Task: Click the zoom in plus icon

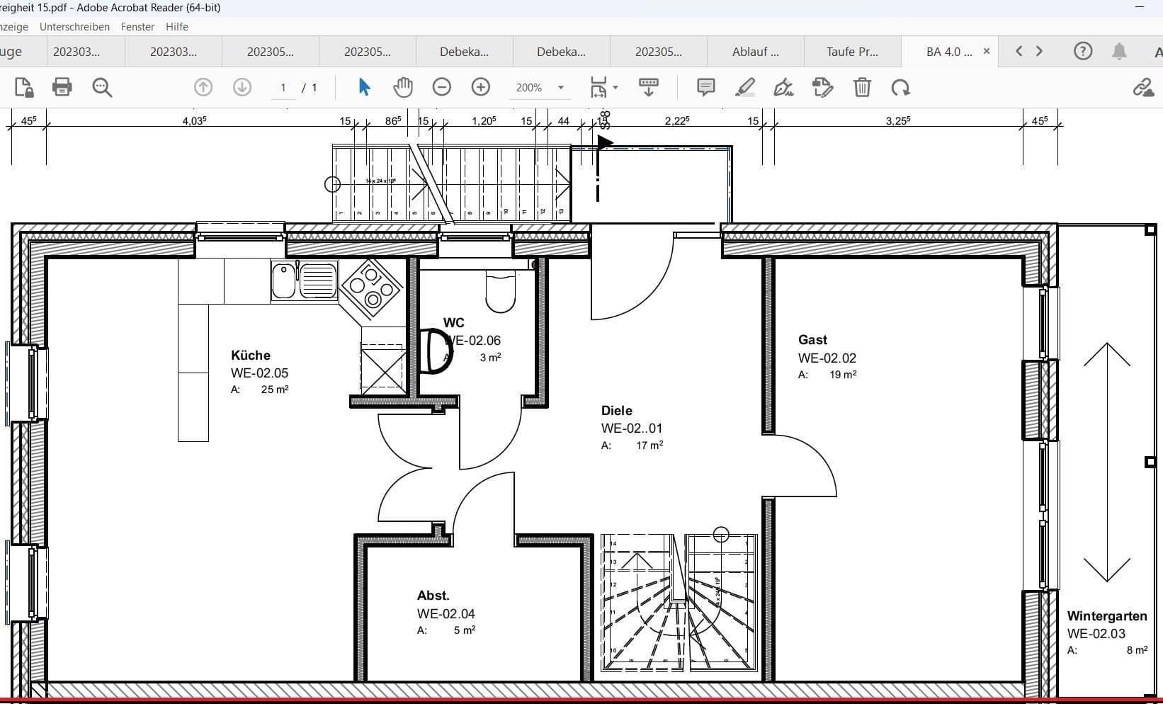Action: [481, 87]
